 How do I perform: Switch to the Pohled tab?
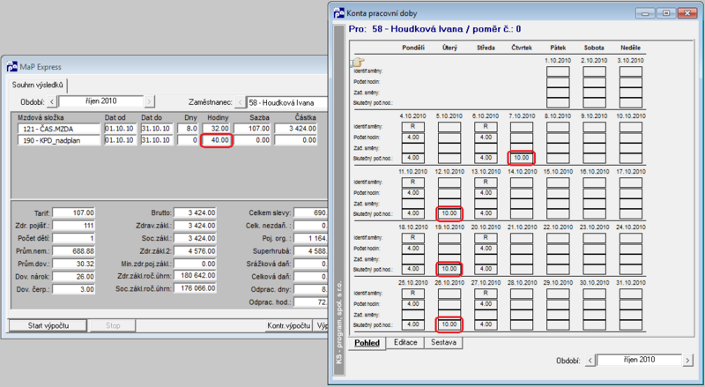(367, 342)
